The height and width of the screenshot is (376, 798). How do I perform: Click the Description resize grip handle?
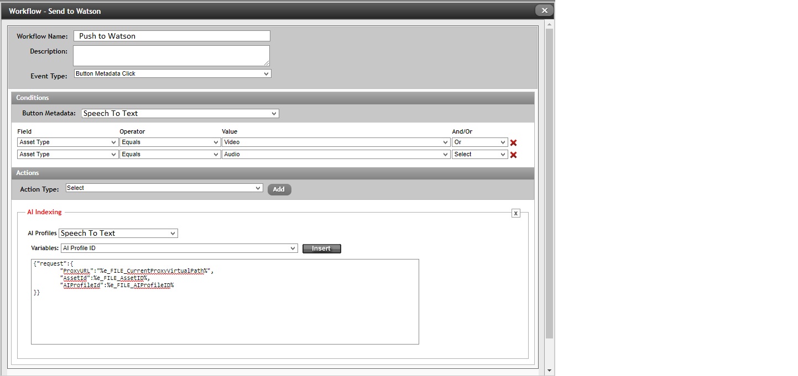(x=267, y=63)
